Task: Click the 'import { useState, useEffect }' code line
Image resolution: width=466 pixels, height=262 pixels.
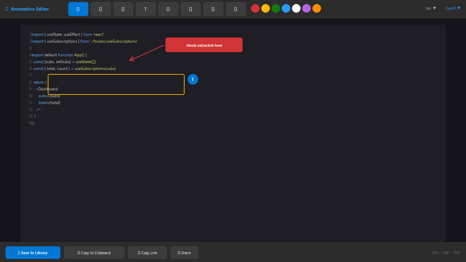Action: click(x=68, y=34)
